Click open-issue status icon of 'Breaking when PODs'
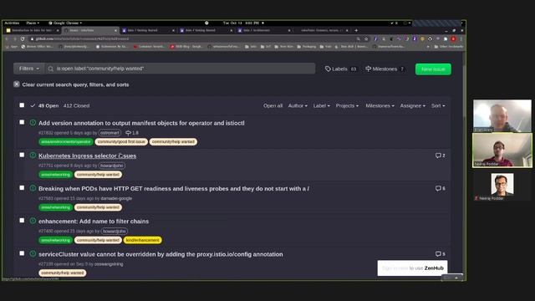The image size is (535, 301). pyautogui.click(x=33, y=187)
